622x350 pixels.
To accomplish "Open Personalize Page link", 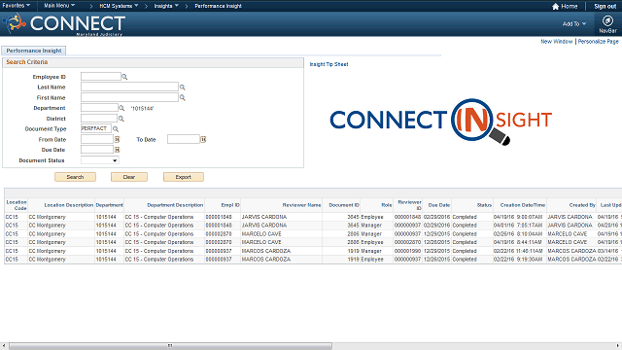I will (x=599, y=41).
